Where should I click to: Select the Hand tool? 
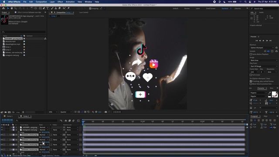(x=12, y=8)
